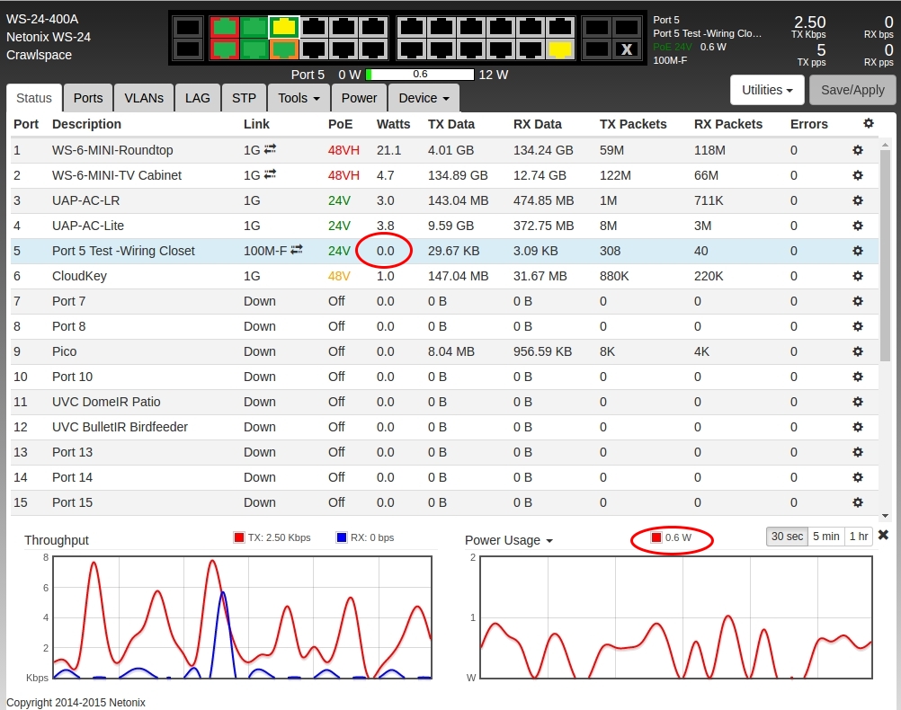Set graph interval to 30 sec
901x710 pixels.
click(x=787, y=536)
